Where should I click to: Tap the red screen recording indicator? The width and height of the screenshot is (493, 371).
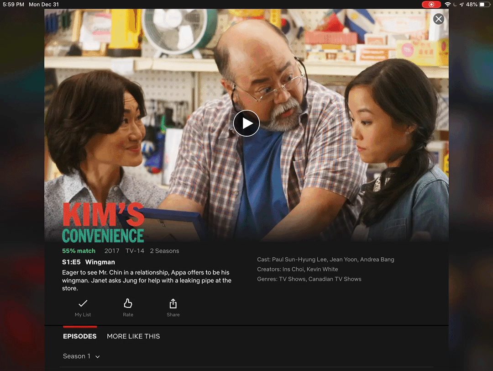click(x=431, y=5)
